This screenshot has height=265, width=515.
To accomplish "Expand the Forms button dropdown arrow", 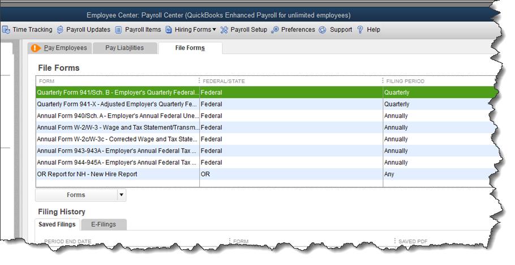I will click(x=122, y=195).
